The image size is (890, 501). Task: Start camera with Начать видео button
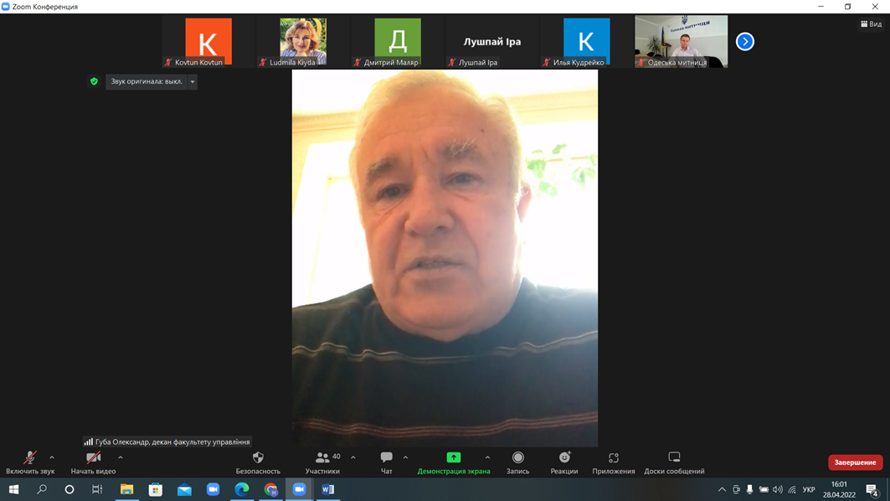click(93, 462)
